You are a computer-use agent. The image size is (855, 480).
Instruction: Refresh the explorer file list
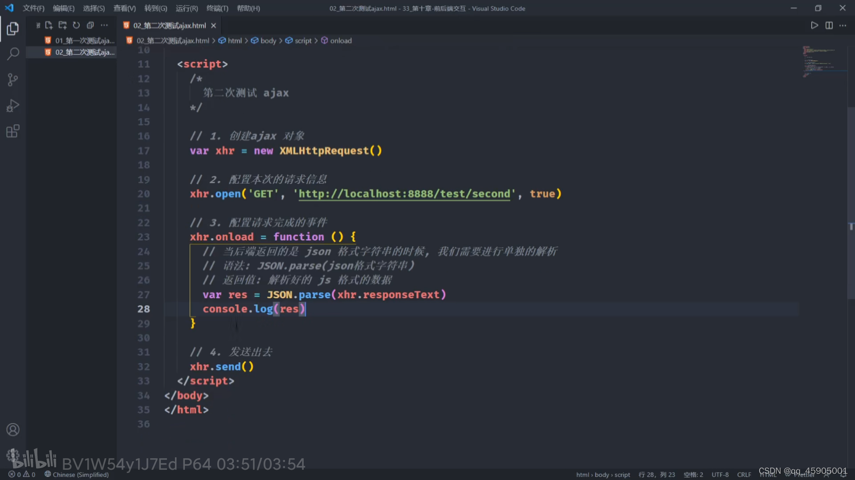pos(77,25)
